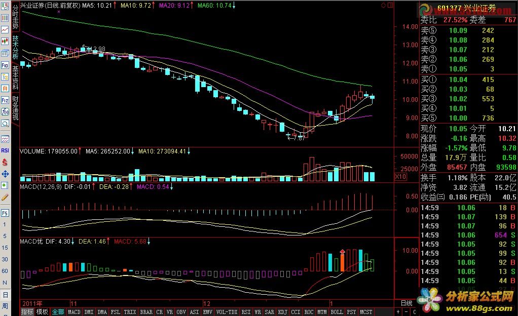
Task: Select the candlestick chart icon
Action: pyautogui.click(x=5, y=42)
